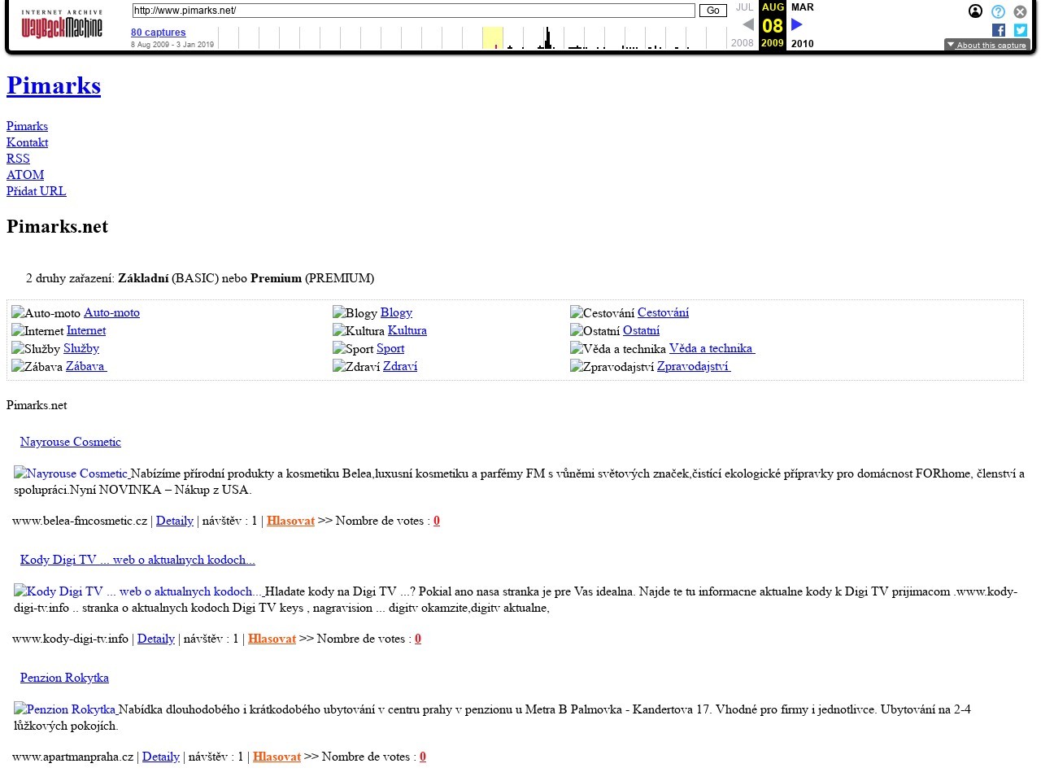Image resolution: width=1041 pixels, height=781 pixels.
Task: Open the RSS feed link
Action: tap(18, 159)
